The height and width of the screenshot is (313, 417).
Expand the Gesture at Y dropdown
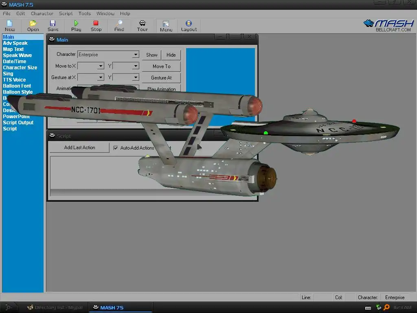136,77
